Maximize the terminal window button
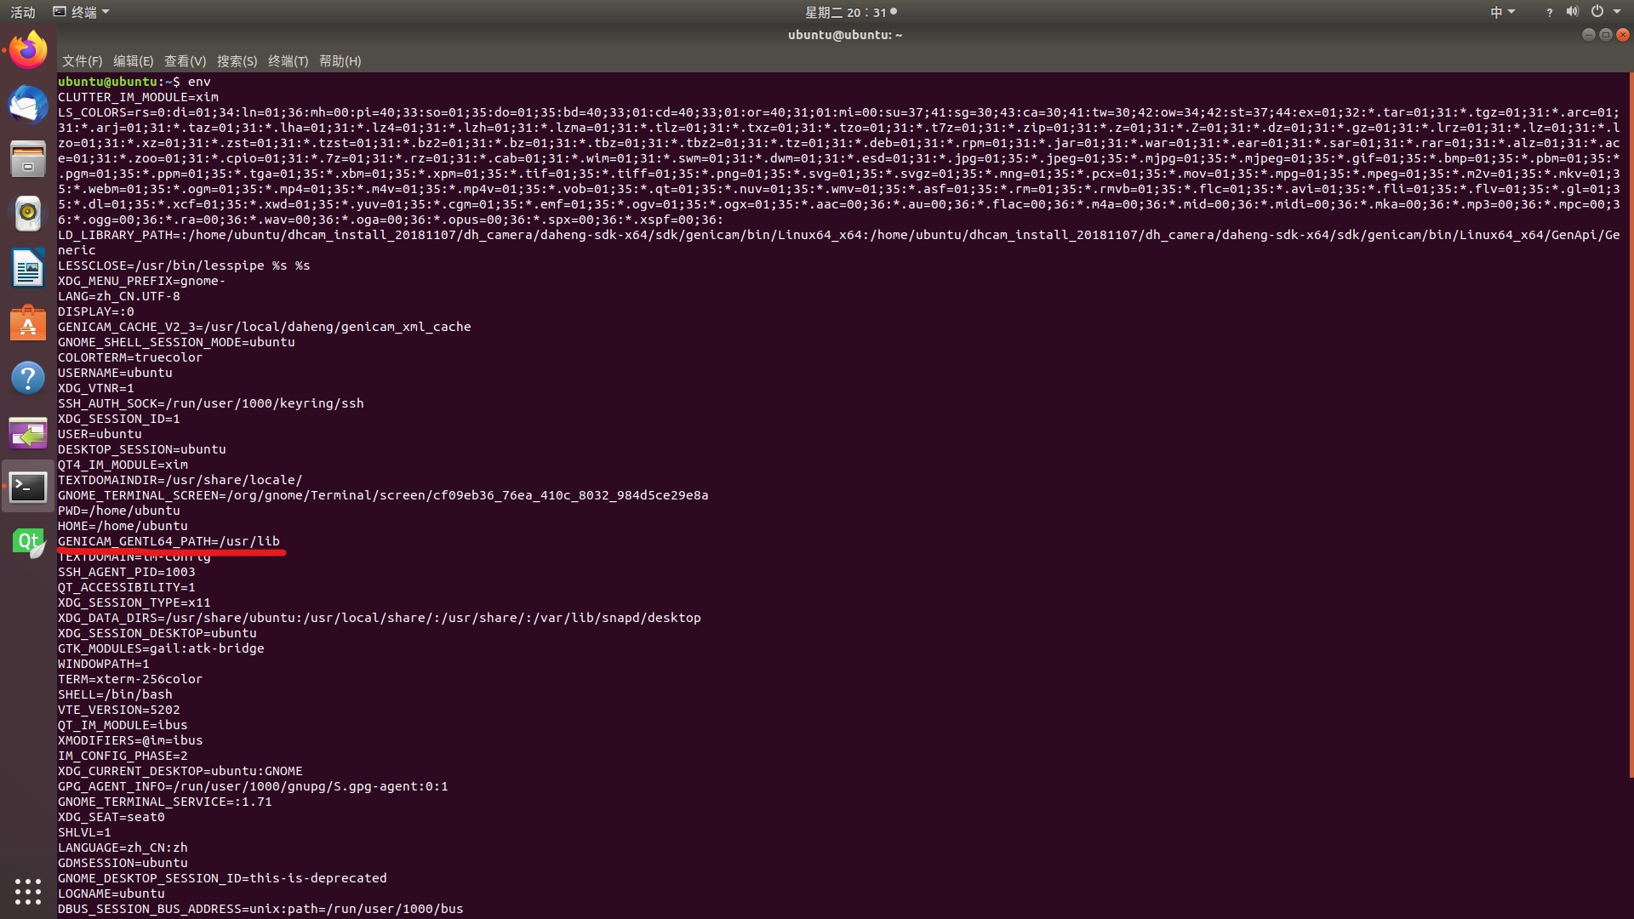 [1605, 35]
